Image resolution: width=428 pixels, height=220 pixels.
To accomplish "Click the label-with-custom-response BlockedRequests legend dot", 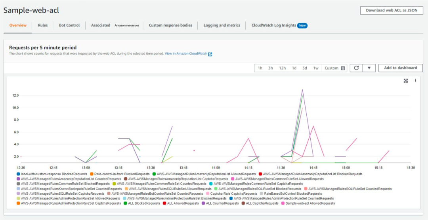I will click(x=18, y=174).
